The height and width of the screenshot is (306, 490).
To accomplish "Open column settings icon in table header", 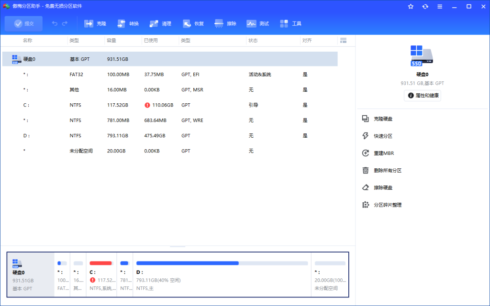I will click(343, 41).
